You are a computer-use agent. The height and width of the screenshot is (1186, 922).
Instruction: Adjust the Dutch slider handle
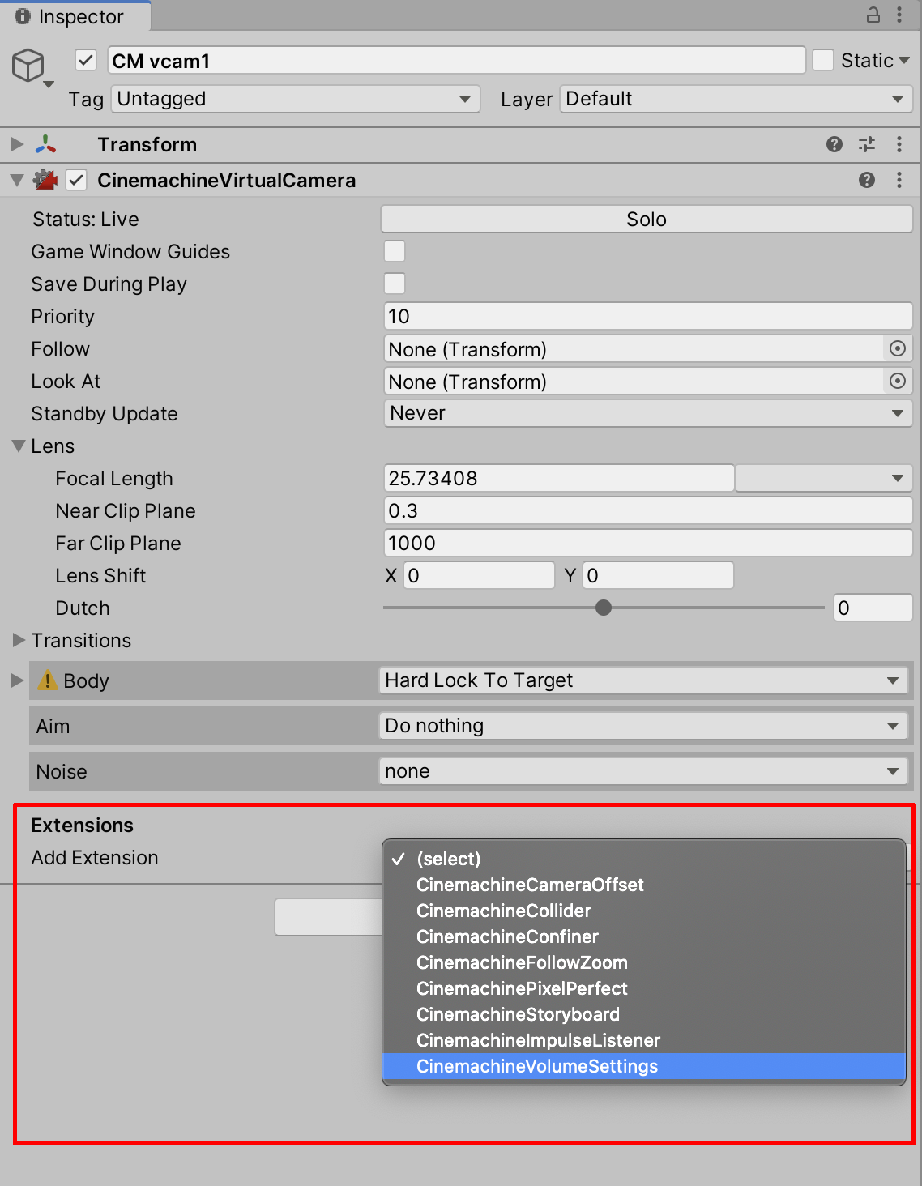click(x=604, y=608)
